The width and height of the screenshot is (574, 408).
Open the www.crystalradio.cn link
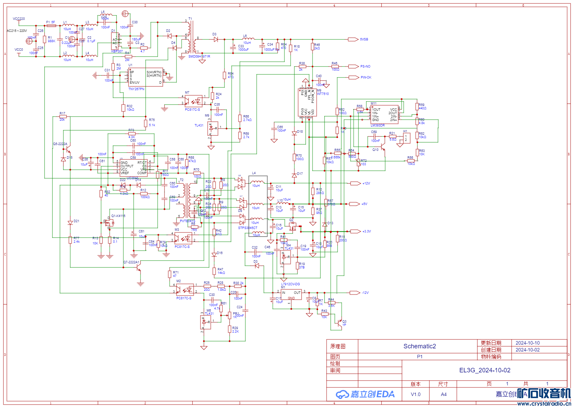tap(544, 404)
